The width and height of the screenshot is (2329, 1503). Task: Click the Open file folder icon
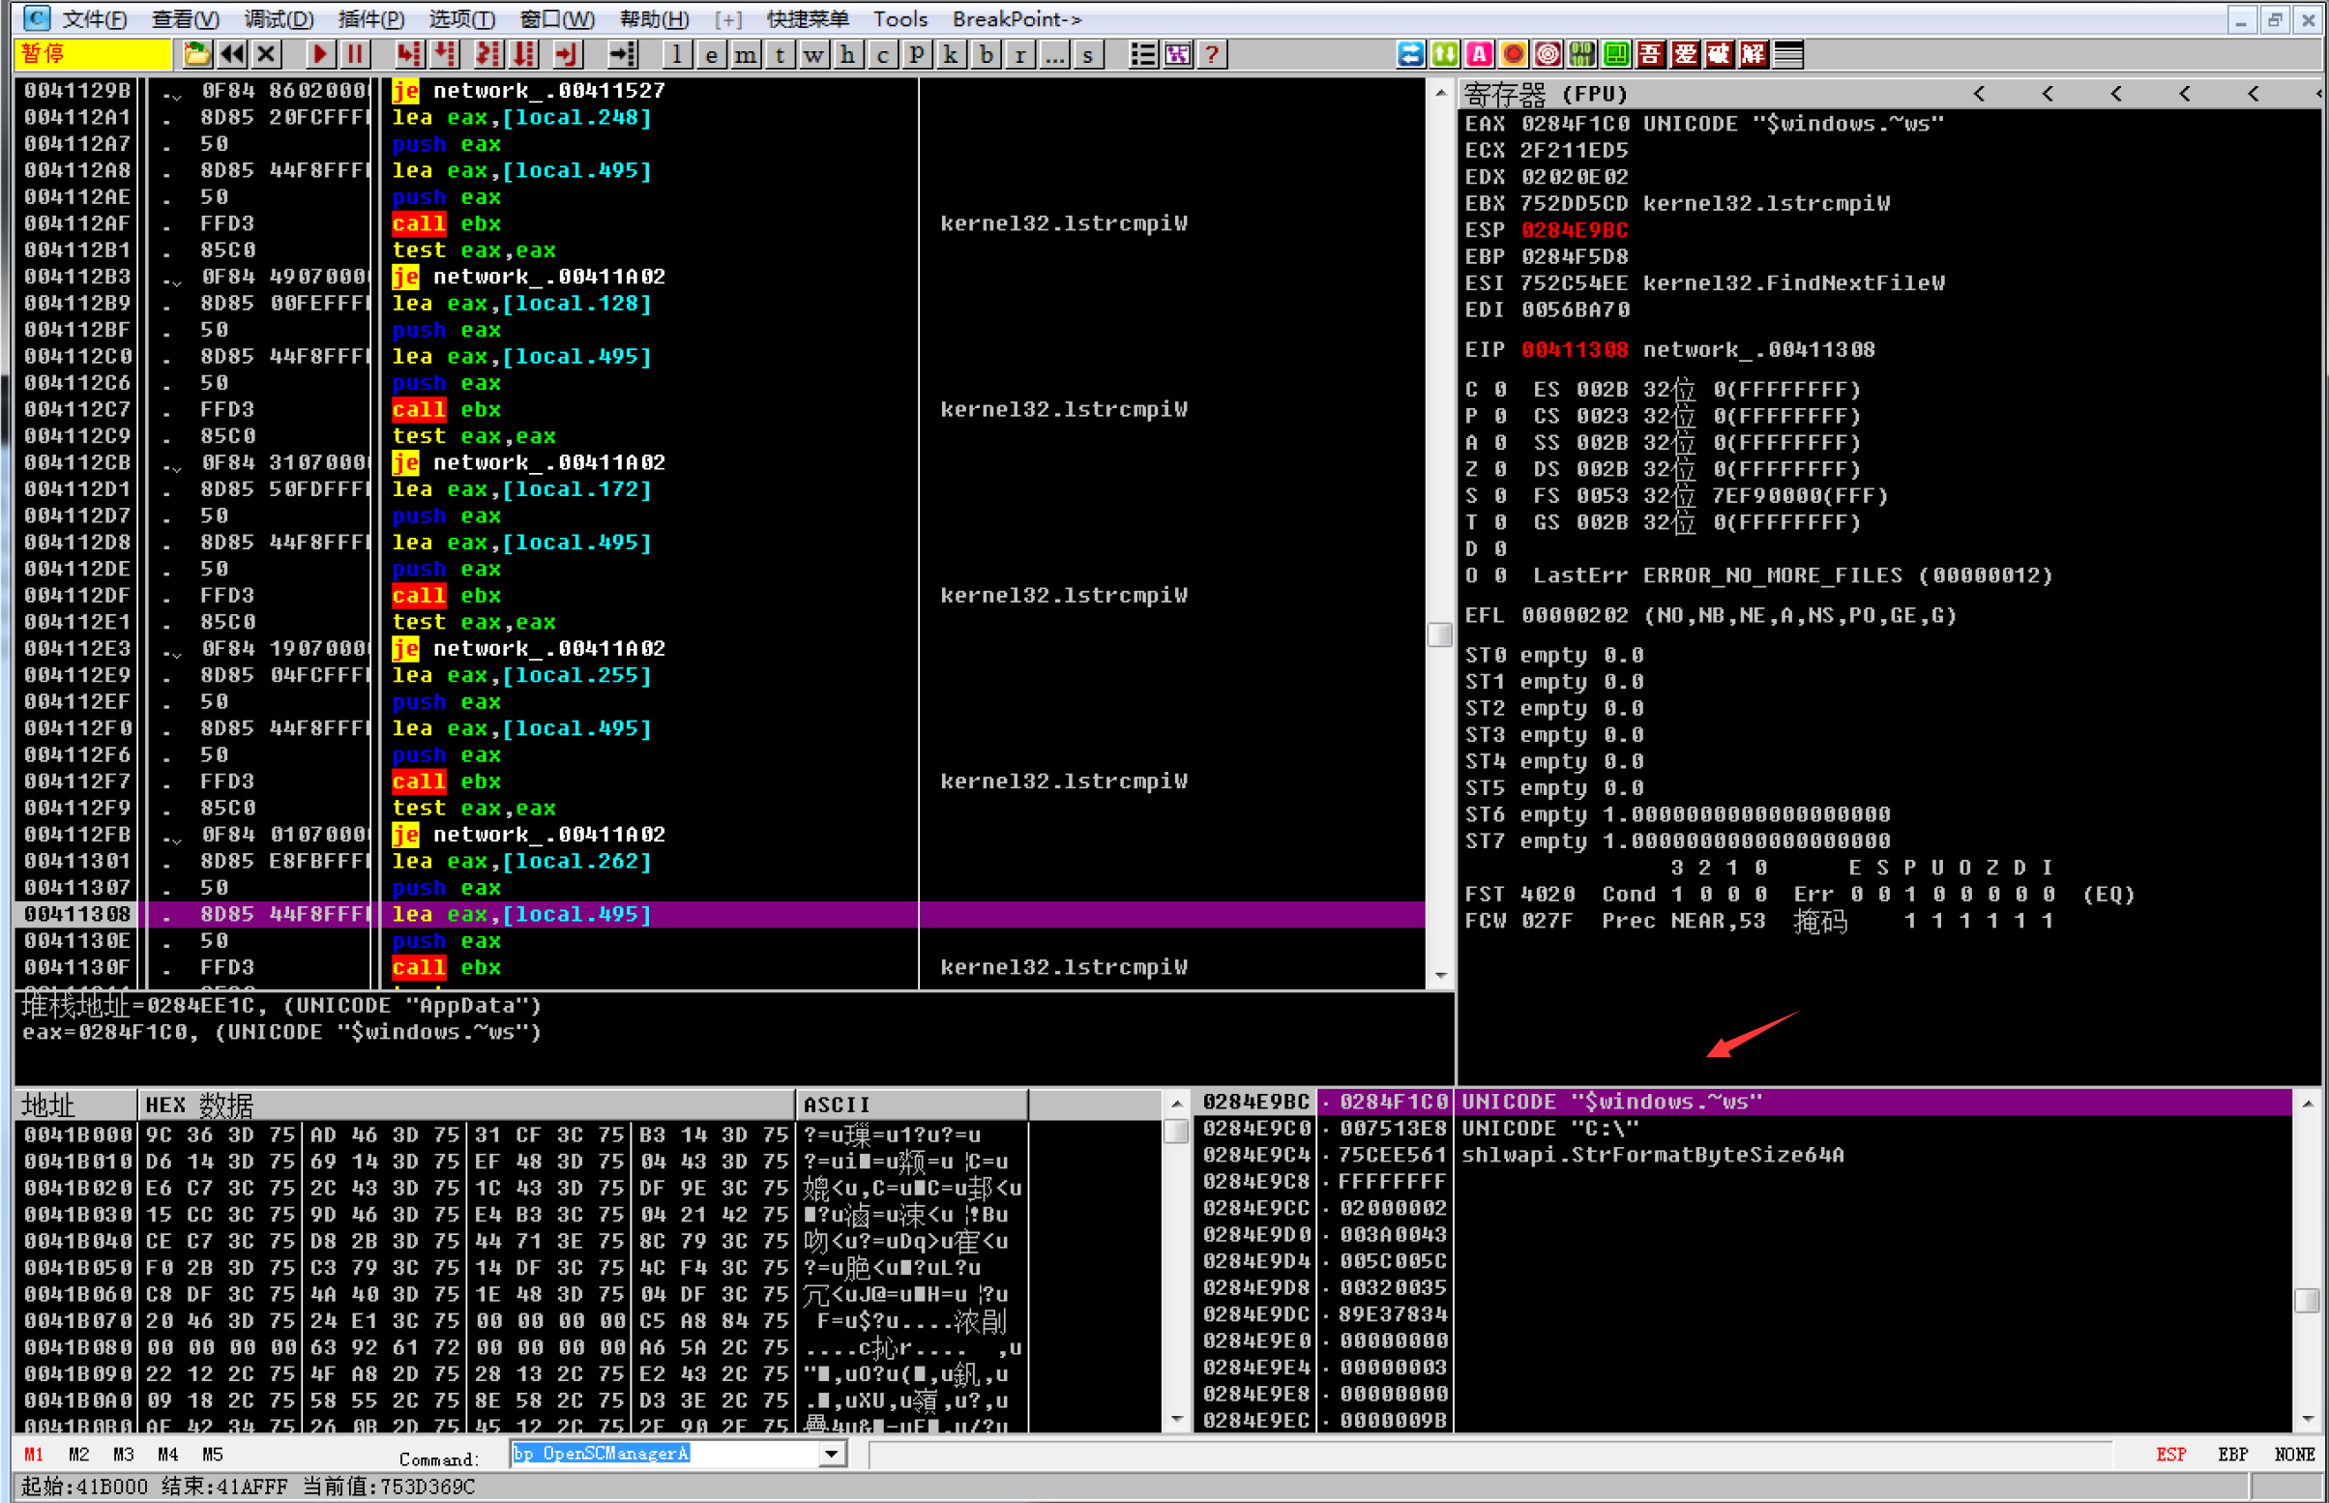pyautogui.click(x=196, y=55)
